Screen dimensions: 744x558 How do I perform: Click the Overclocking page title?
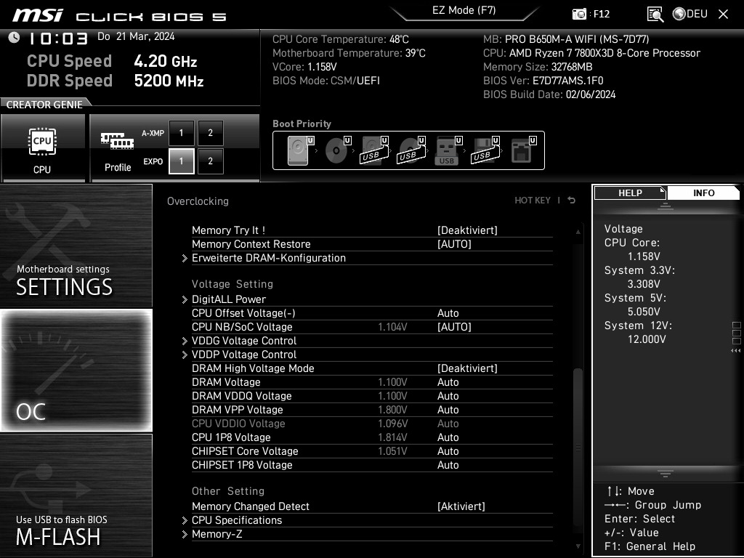198,201
